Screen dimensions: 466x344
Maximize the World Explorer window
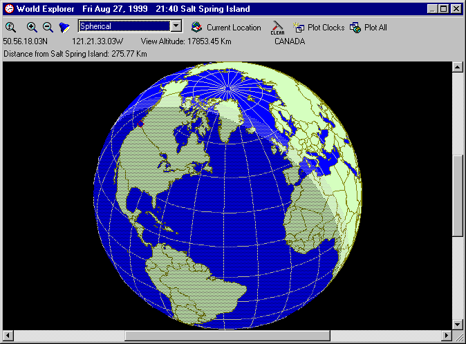click(443, 9)
